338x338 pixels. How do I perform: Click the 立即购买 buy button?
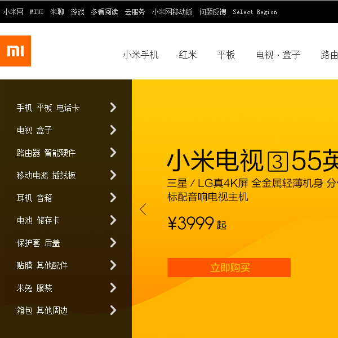click(x=229, y=268)
